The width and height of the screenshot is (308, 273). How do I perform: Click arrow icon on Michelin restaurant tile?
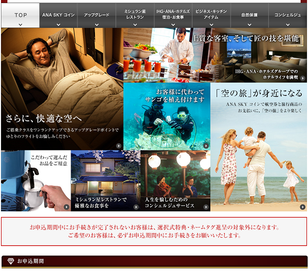136,207
